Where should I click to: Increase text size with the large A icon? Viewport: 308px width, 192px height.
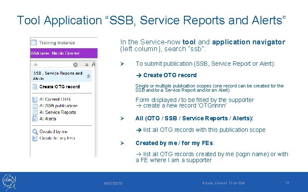tap(94, 64)
